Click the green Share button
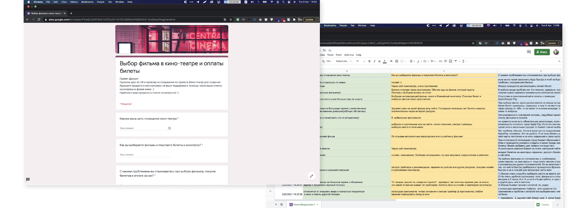 pyautogui.click(x=542, y=52)
